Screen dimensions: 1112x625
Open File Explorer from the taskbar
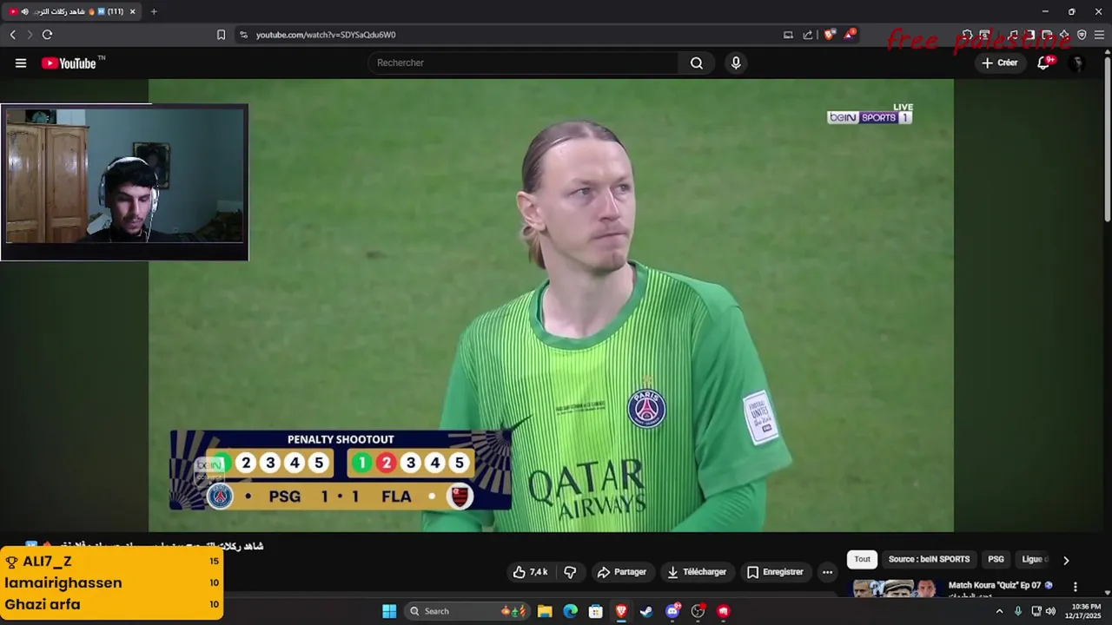(545, 611)
